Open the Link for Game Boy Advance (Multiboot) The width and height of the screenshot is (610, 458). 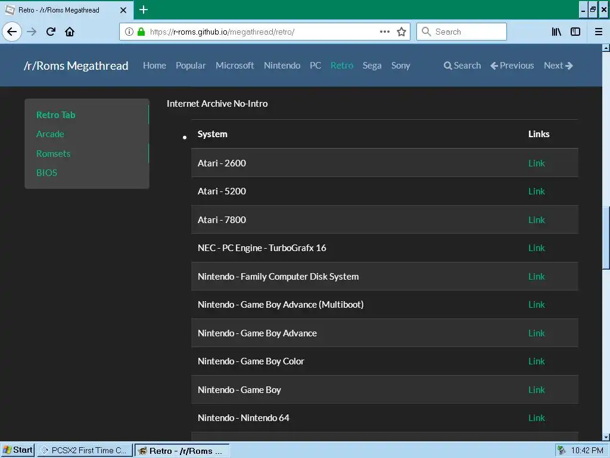537,305
